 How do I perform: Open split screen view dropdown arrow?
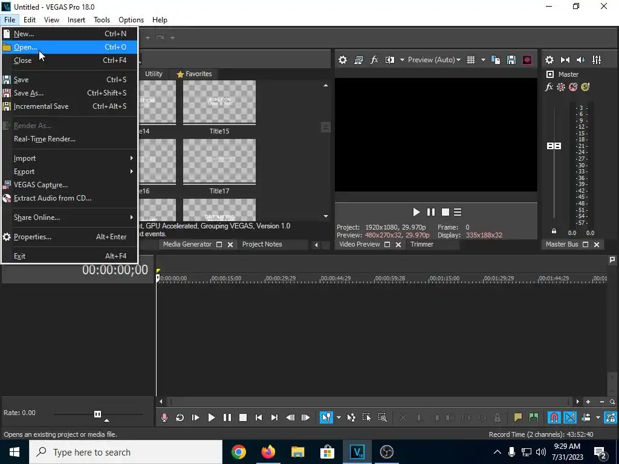tap(402, 60)
